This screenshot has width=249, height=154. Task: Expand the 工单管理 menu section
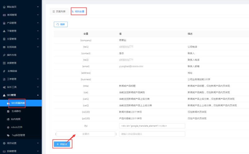[38, 79]
